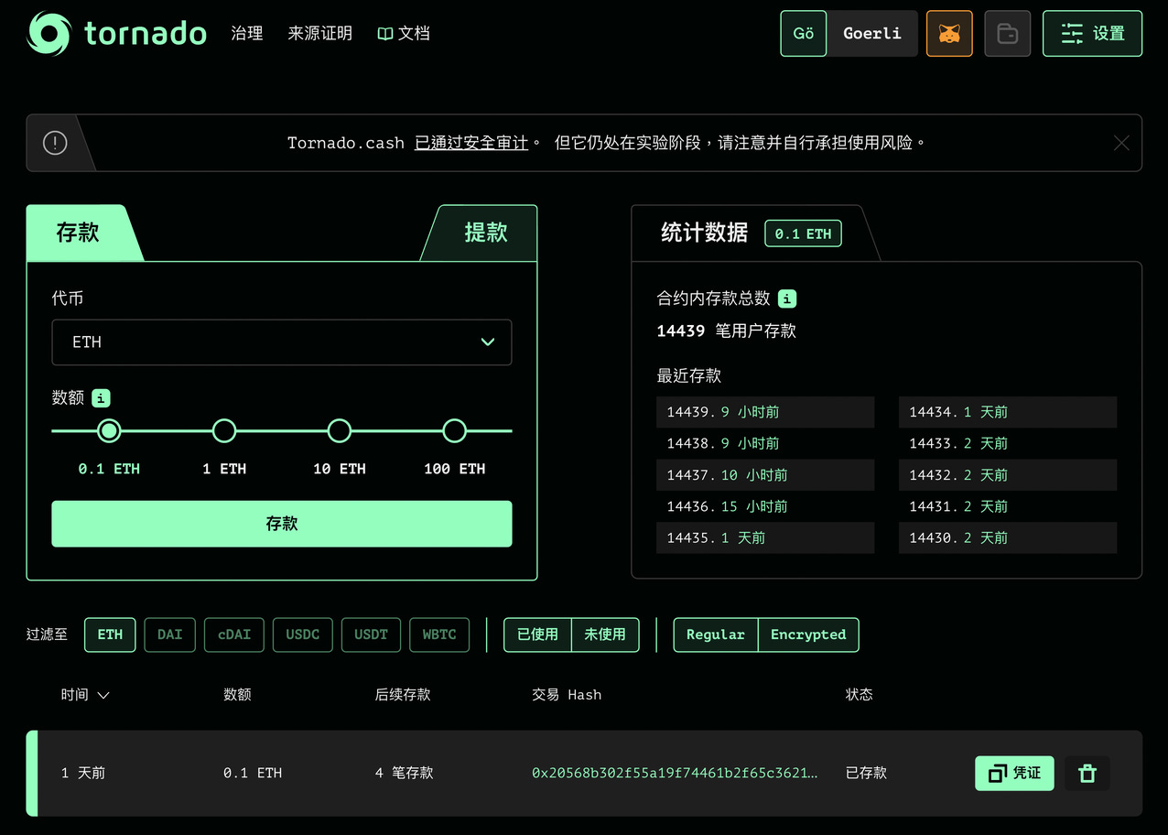Click recent deposit 14439. 9 小时前
This screenshot has width=1168, height=835.
(x=765, y=412)
